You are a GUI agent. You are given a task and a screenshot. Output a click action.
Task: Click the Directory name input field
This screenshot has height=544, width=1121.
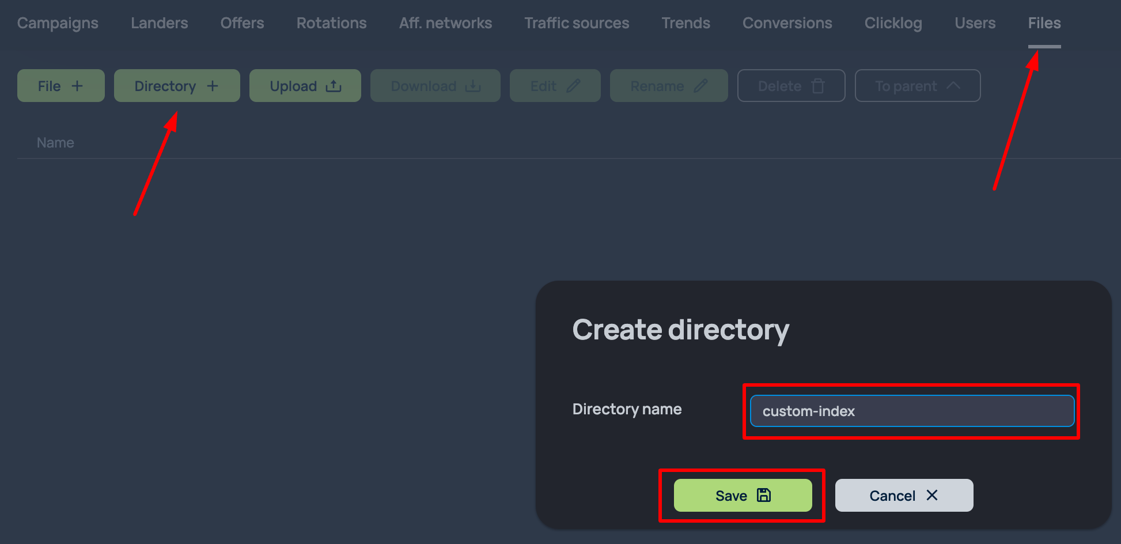point(911,411)
